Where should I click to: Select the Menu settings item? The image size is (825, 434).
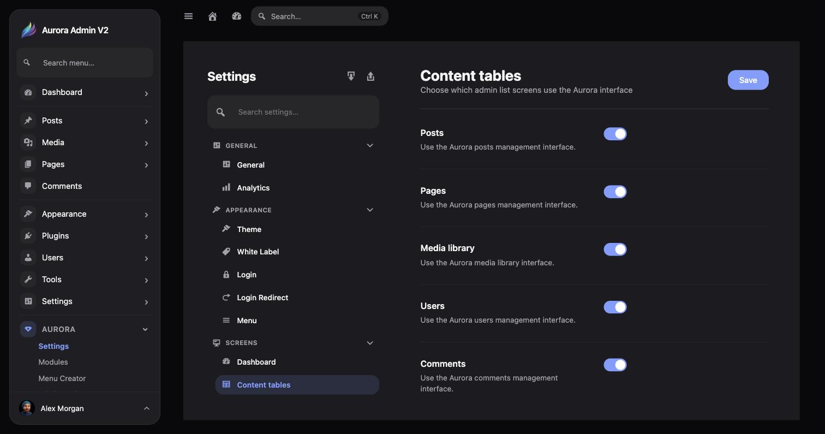(x=297, y=320)
